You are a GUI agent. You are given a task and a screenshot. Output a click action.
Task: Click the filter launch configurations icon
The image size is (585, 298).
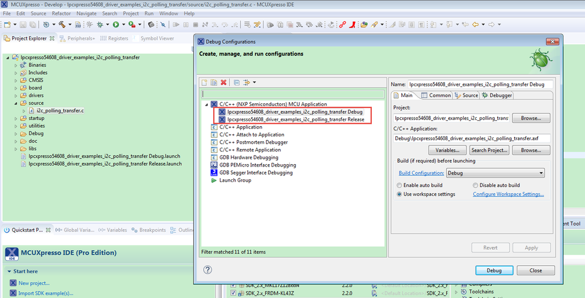tap(247, 82)
